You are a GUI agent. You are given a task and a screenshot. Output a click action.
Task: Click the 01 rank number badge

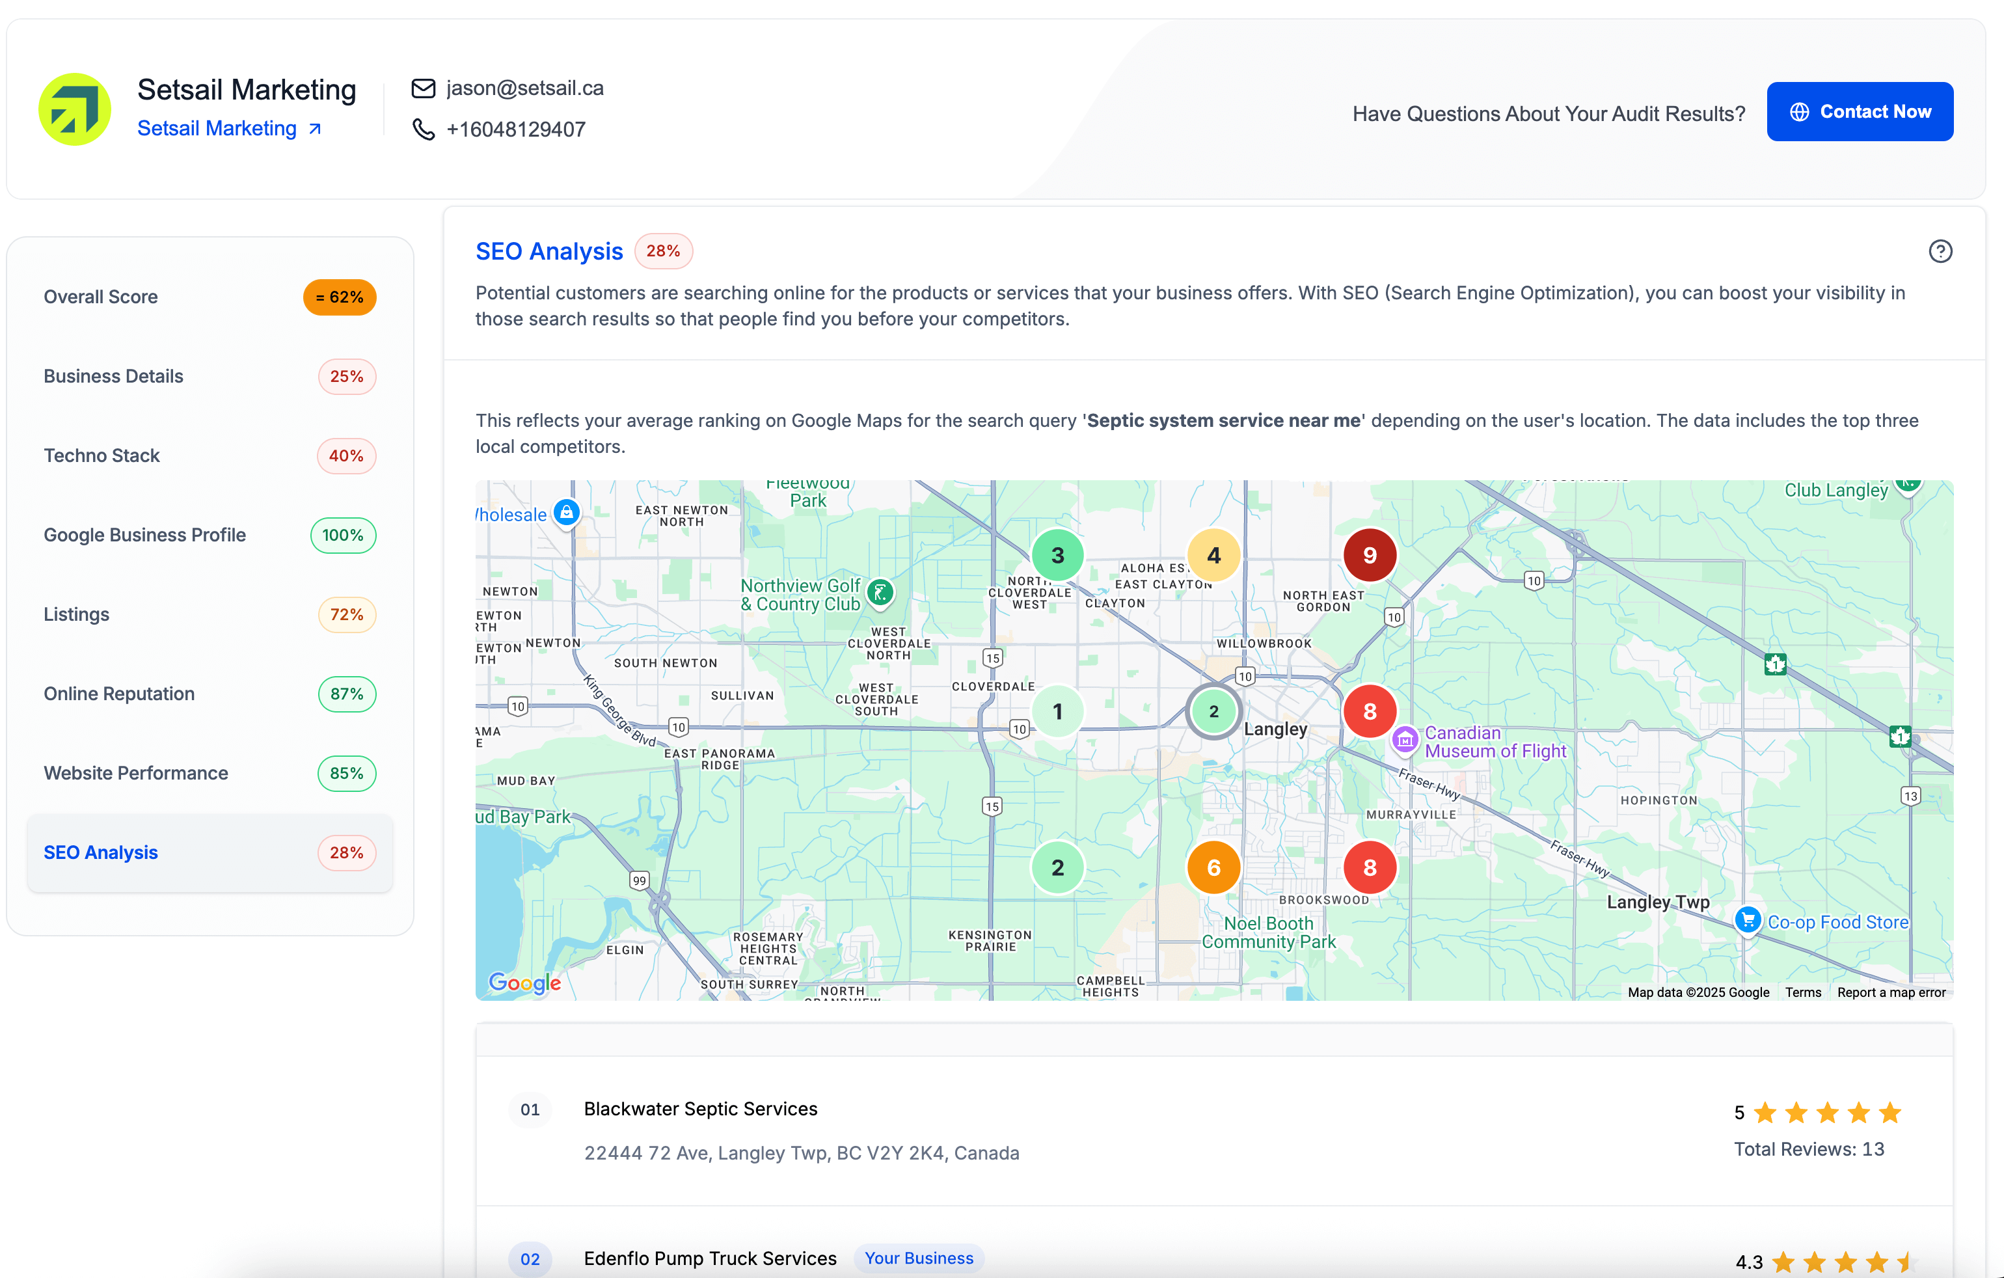530,1109
